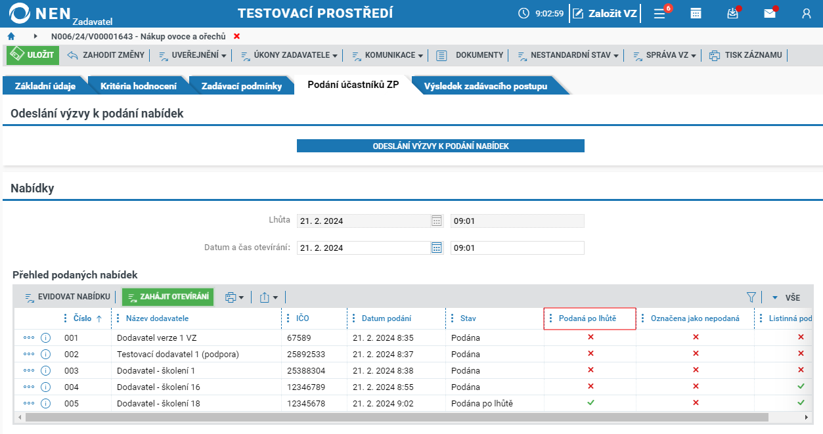
Task: Show info icon for offer 003
Action: tap(46, 370)
